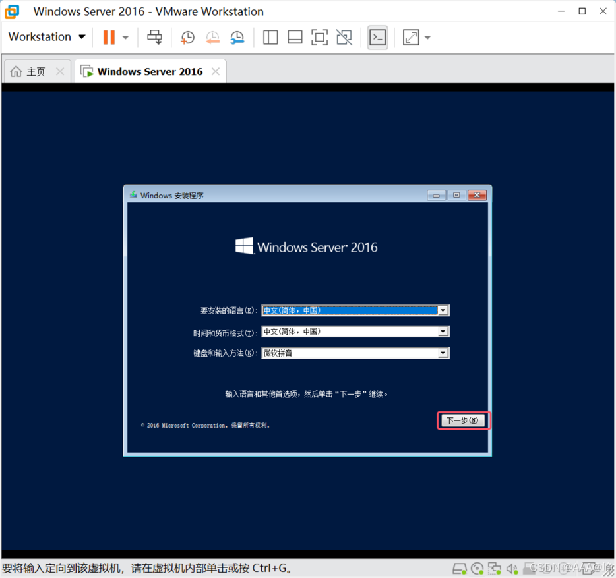Open the snapshot manager
616x578 pixels.
pyautogui.click(x=237, y=38)
